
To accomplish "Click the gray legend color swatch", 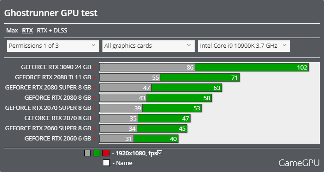I will click(88, 153).
